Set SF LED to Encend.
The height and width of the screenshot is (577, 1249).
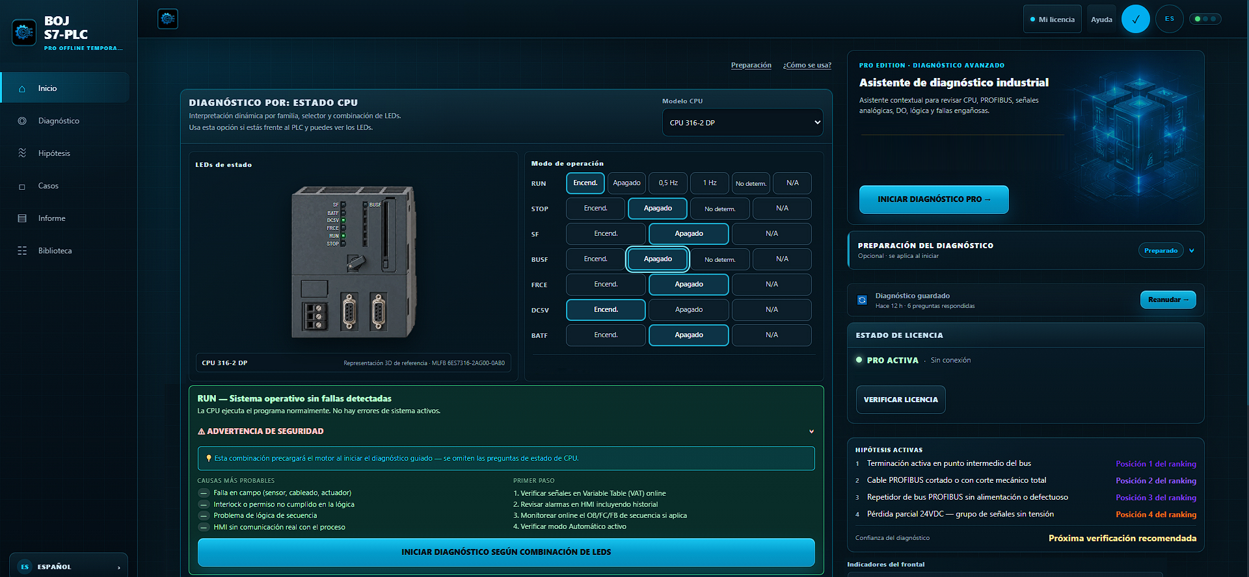coord(606,234)
